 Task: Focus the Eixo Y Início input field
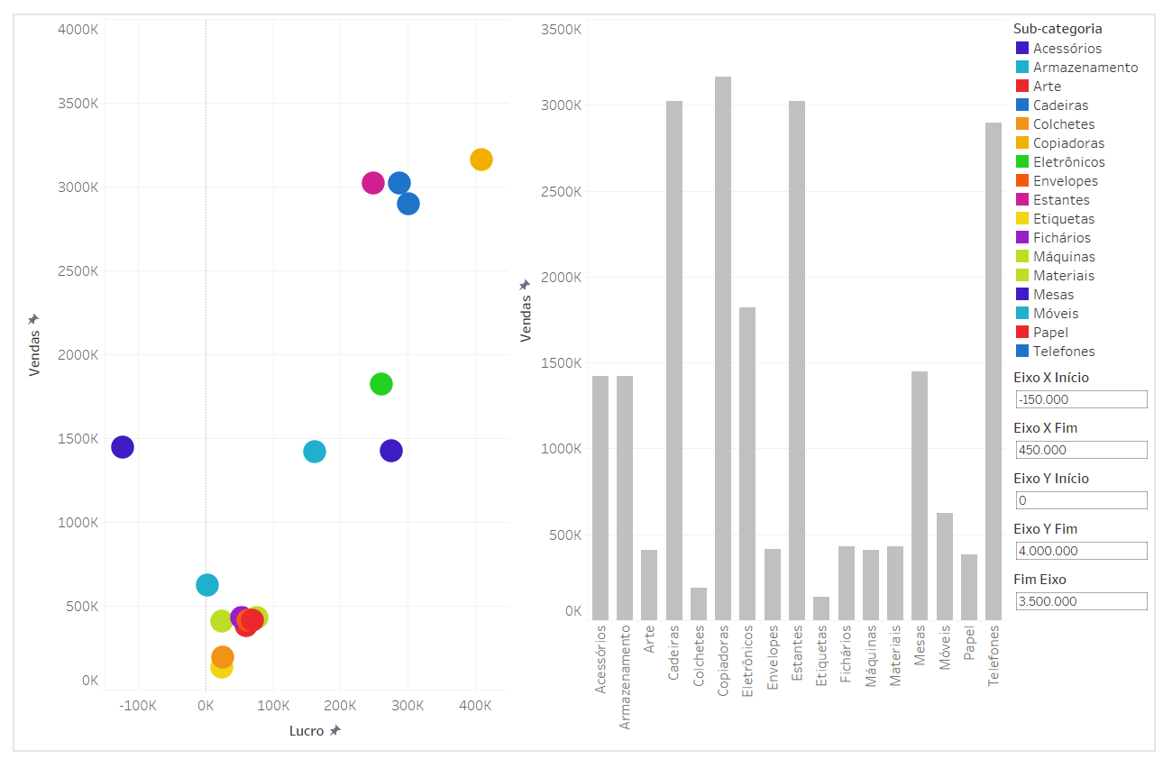(x=1082, y=500)
